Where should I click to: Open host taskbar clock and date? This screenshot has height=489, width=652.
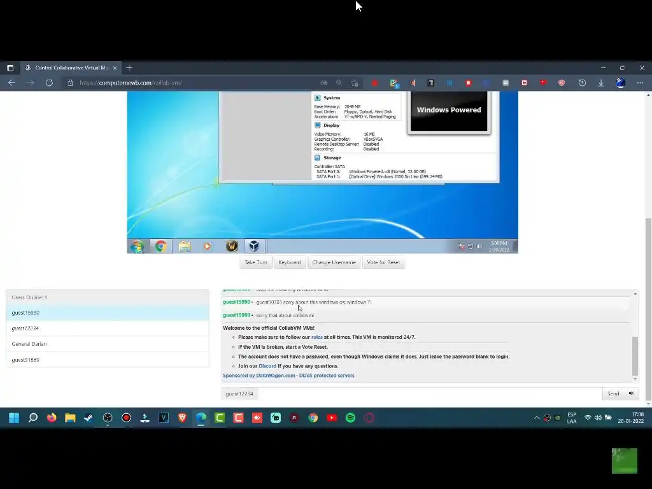tap(631, 418)
